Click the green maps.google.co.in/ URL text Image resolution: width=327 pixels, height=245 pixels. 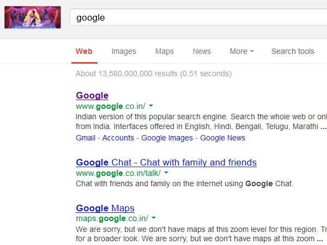[112, 218]
